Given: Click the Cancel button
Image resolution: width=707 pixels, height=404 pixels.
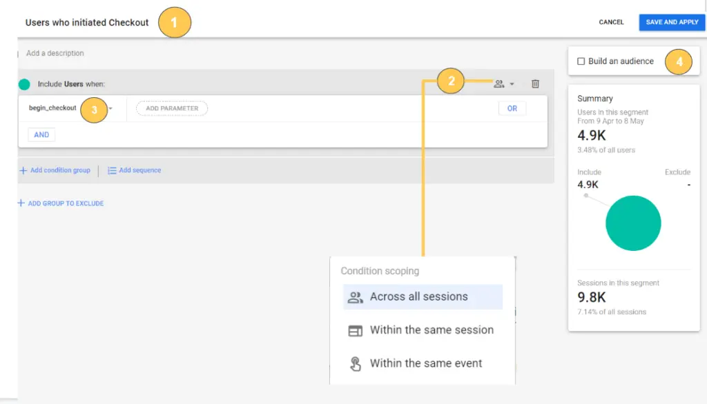Looking at the screenshot, I should pyautogui.click(x=612, y=22).
